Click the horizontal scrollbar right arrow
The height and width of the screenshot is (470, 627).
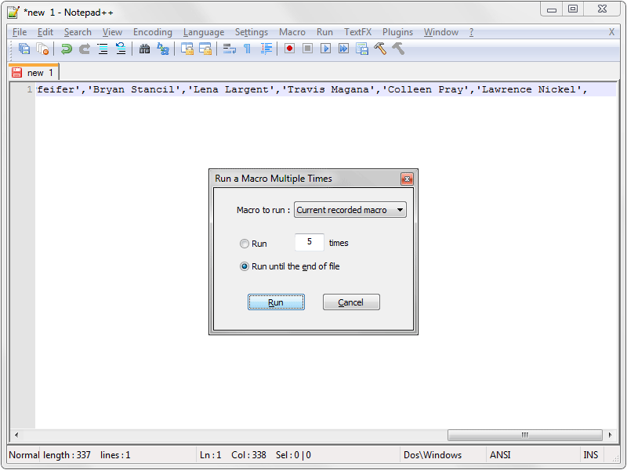pos(611,435)
